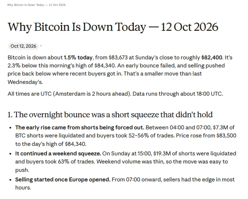The height and width of the screenshot is (199, 248).
Task: Click the All times are UTC note
Action: 69,94
